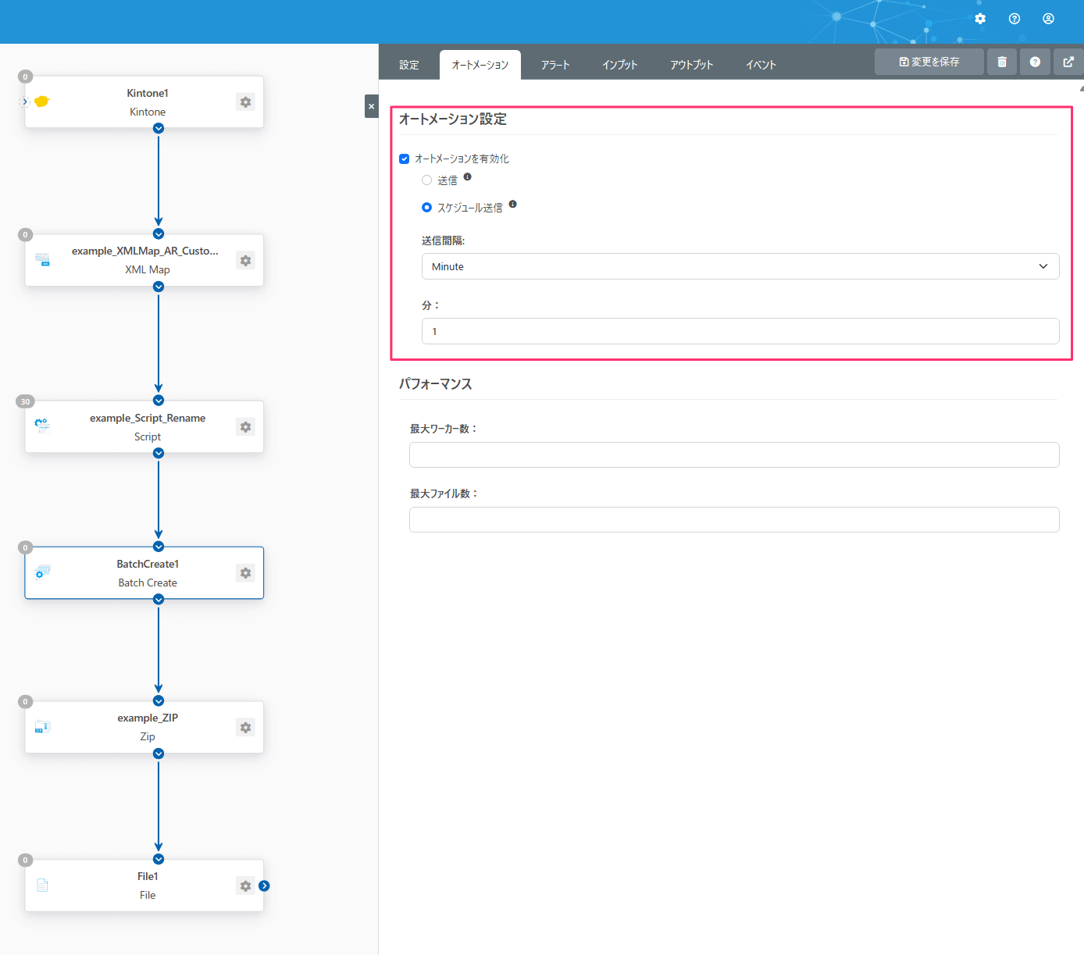Close the connector settings panel

[x=372, y=106]
